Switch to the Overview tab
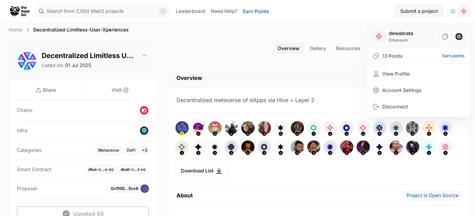The image size is (475, 216). coord(288,48)
